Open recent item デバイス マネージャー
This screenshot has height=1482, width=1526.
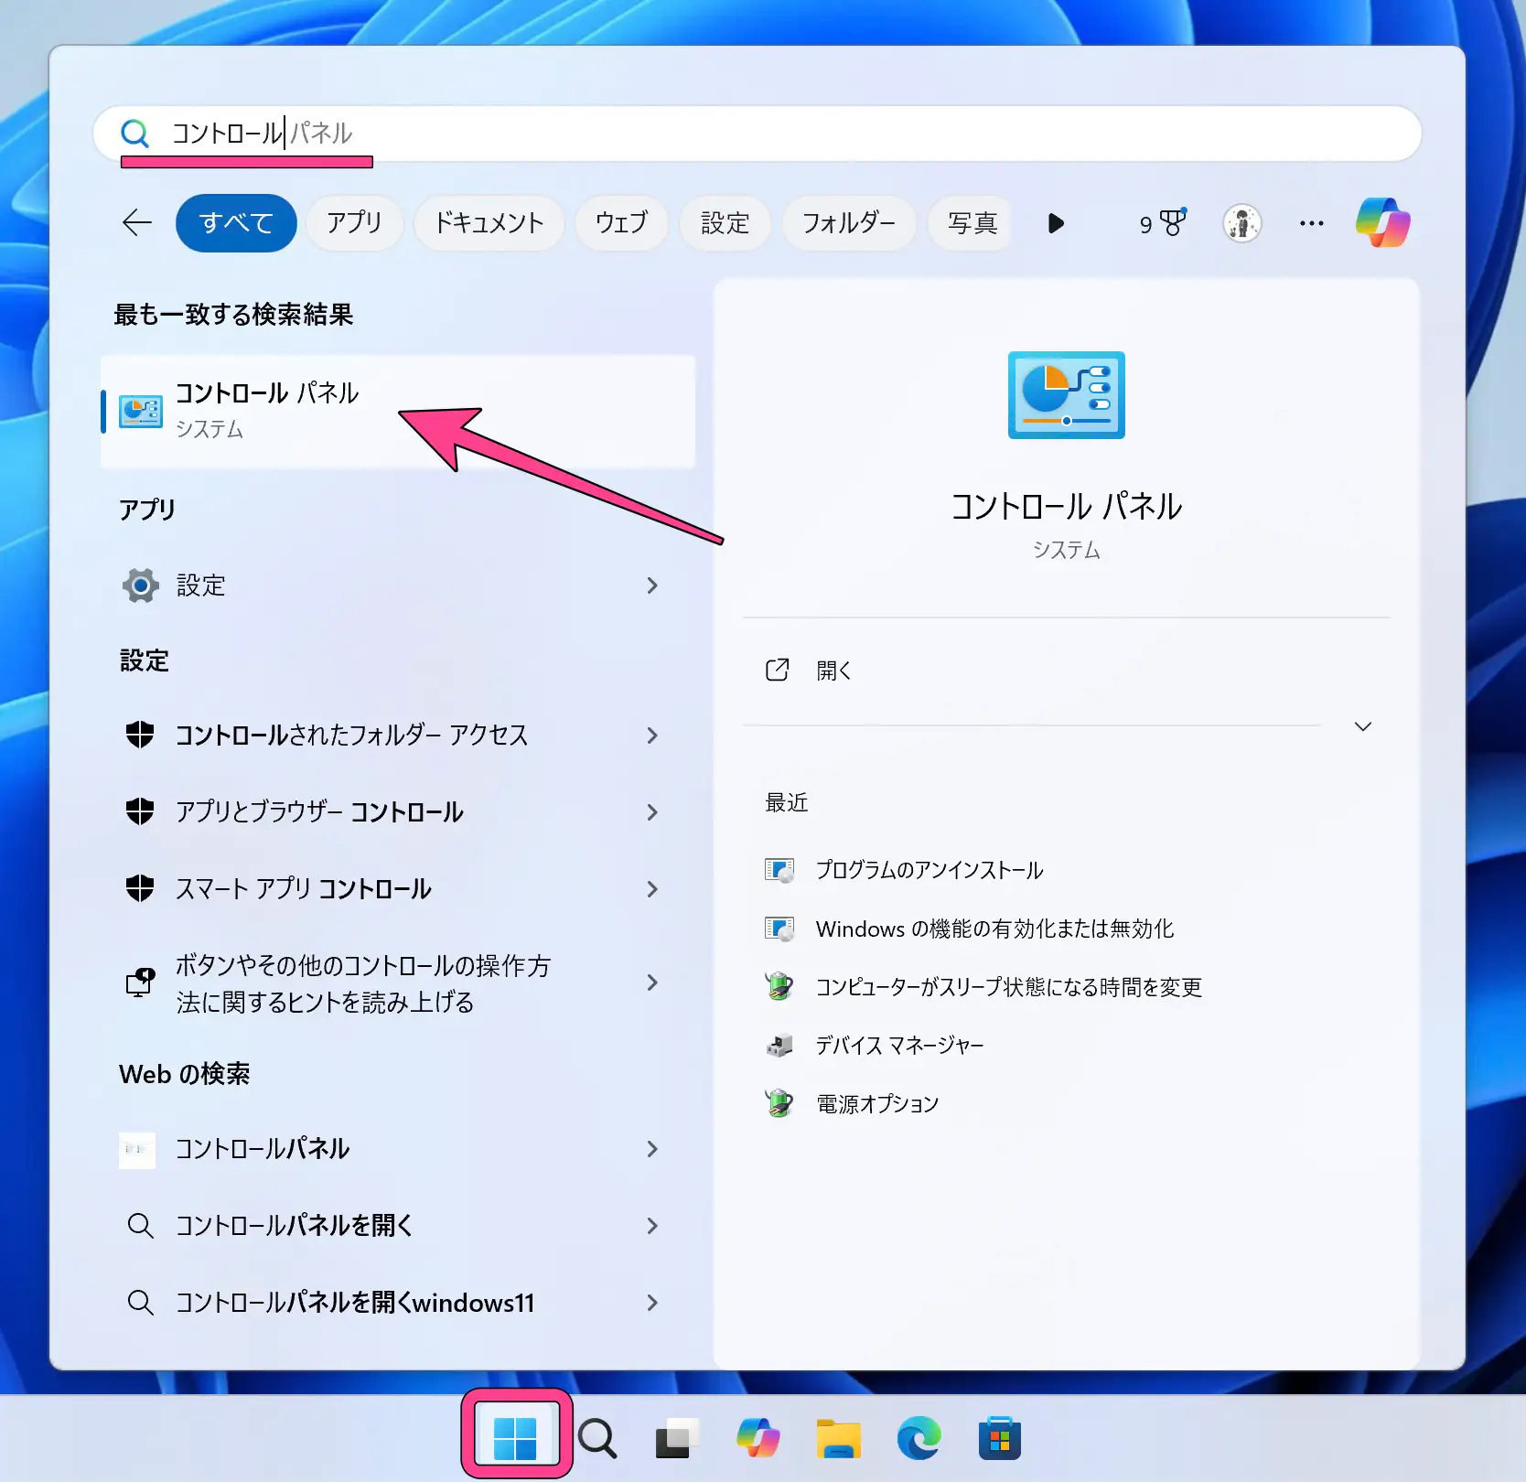899,1046
